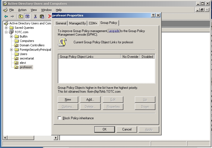Click the Back arrow toolbar icon
The image size is (212, 148).
[6, 16]
